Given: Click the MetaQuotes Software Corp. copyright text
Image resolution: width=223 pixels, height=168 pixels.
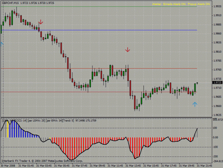Looking at the screenshot, I should click(x=42, y=161).
